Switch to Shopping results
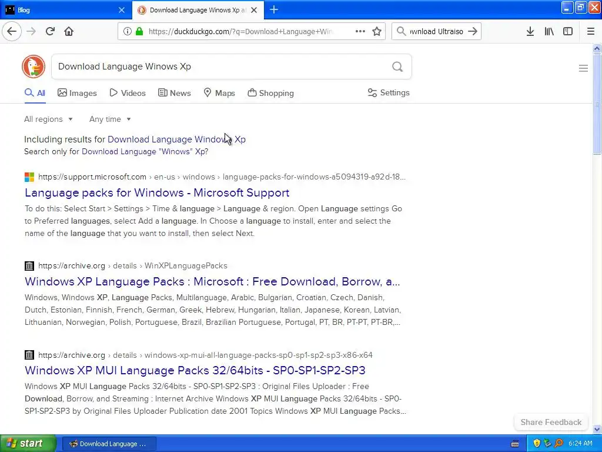 pos(270,93)
